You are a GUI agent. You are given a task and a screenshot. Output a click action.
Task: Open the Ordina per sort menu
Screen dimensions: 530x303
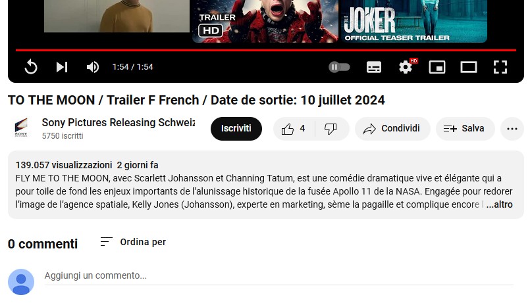pyautogui.click(x=133, y=242)
